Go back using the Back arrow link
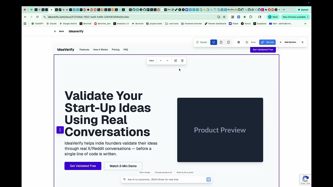This screenshot has height=187, width=333. click(x=59, y=31)
